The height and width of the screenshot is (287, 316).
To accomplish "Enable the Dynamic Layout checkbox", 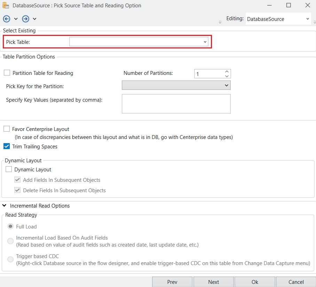I will click(9, 170).
